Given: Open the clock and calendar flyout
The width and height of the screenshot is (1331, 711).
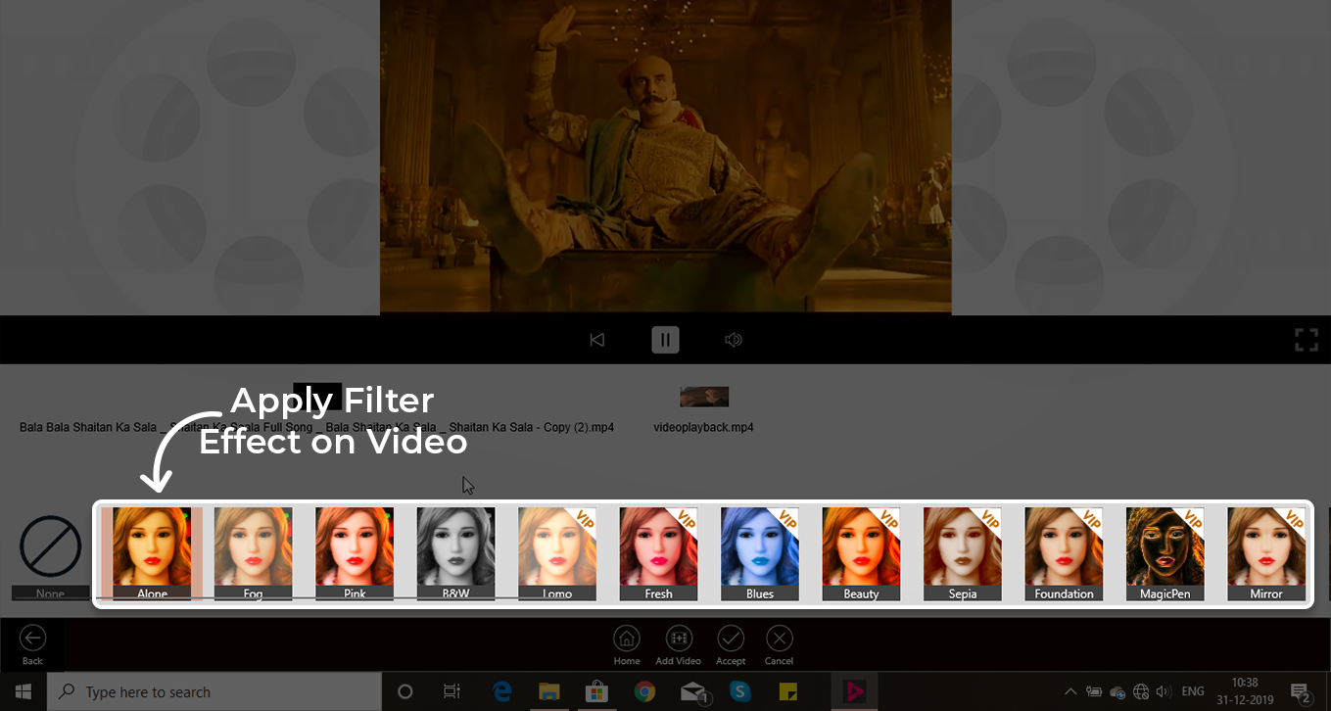Looking at the screenshot, I should pyautogui.click(x=1247, y=691).
